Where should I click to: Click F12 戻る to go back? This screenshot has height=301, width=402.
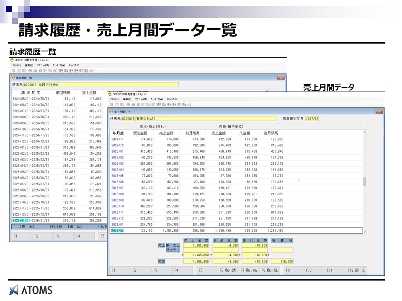click(356, 270)
